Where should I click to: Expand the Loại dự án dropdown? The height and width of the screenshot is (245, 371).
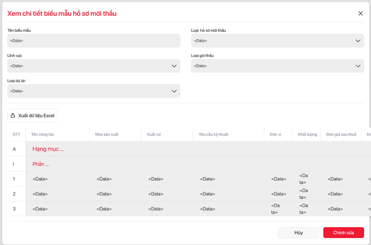point(94,91)
